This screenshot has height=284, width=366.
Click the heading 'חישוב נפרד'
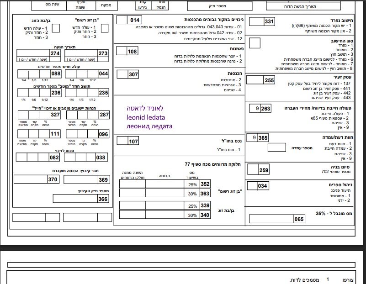pos(342,21)
